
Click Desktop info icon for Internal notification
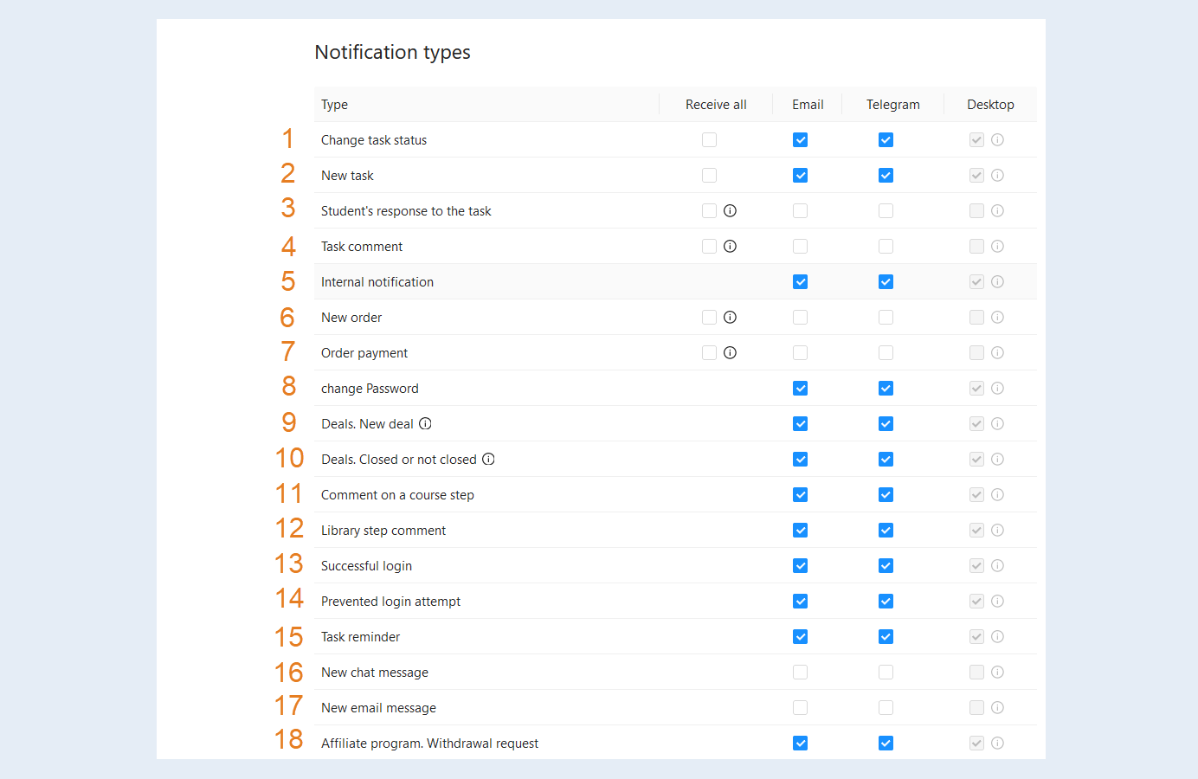(997, 281)
